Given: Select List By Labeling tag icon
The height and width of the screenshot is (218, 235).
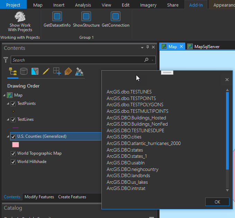Looking at the screenshot, I should point(68,71).
